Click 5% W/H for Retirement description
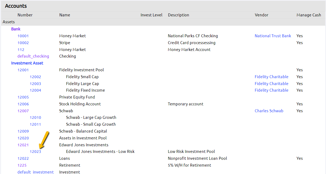The height and width of the screenshot is (174, 326). (190, 165)
